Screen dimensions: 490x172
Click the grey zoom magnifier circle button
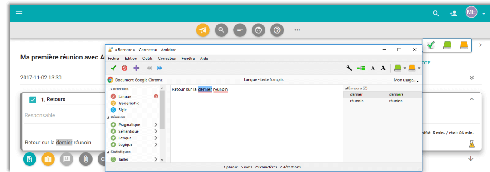[x=221, y=30]
